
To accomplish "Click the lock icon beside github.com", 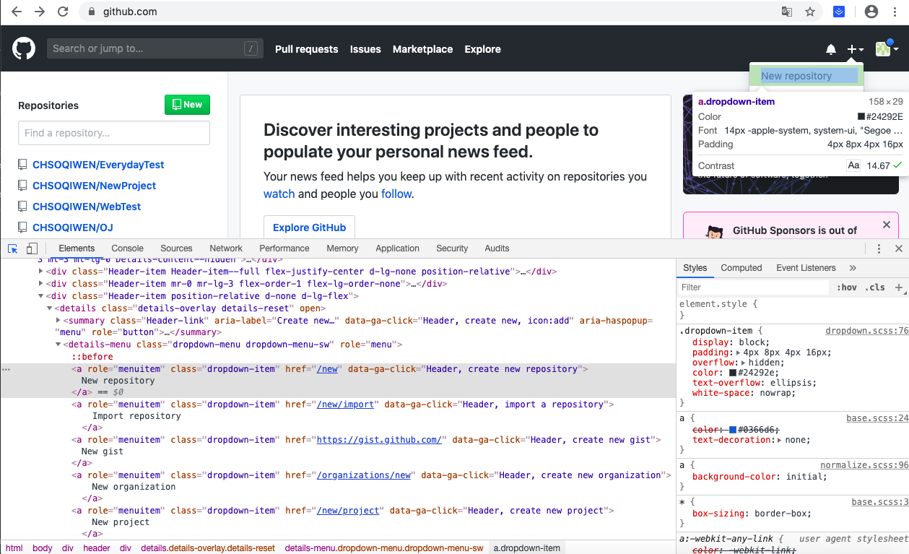I will 92,12.
